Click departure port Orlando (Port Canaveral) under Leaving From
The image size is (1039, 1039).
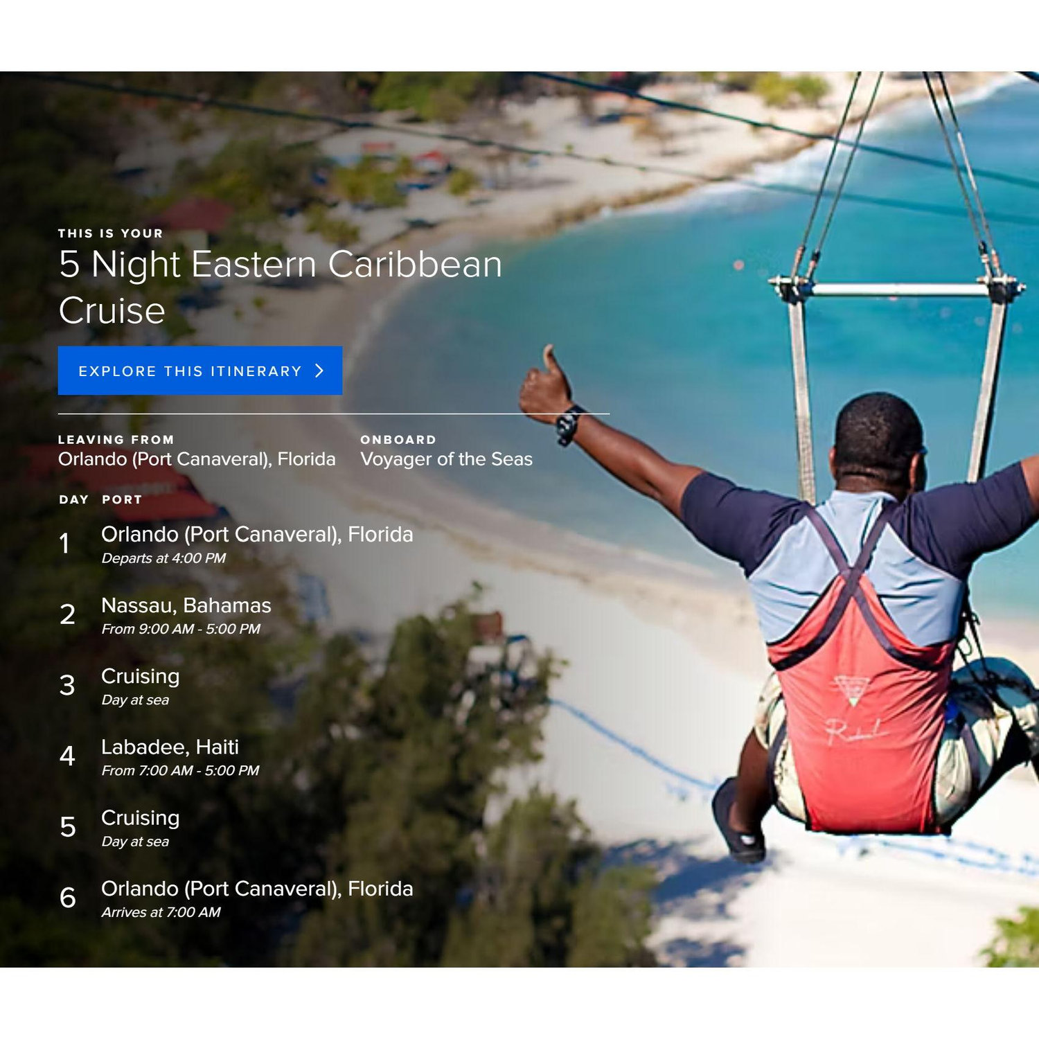(x=197, y=459)
